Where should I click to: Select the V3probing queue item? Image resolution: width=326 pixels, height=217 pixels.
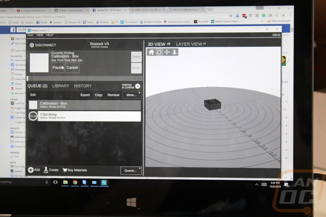point(84,116)
